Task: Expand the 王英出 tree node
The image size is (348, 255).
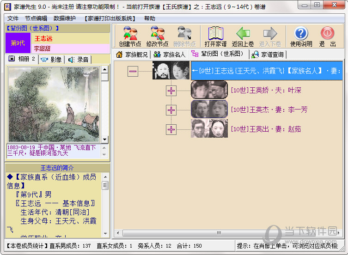Action: 171,129
